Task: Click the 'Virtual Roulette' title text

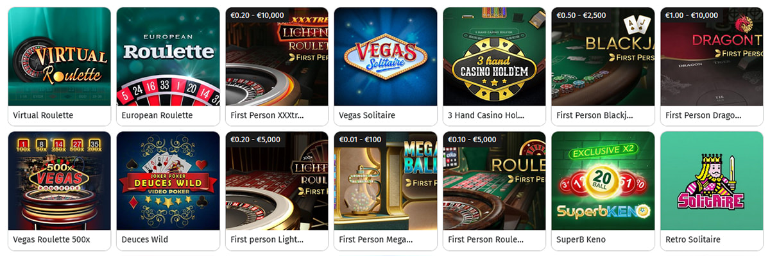Action: coord(43,116)
